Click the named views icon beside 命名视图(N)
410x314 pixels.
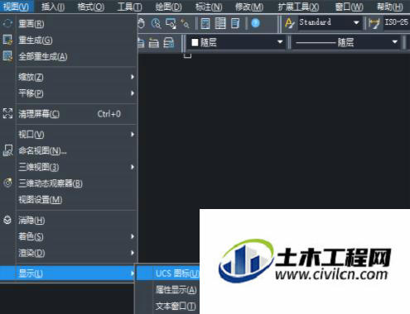click(7, 150)
